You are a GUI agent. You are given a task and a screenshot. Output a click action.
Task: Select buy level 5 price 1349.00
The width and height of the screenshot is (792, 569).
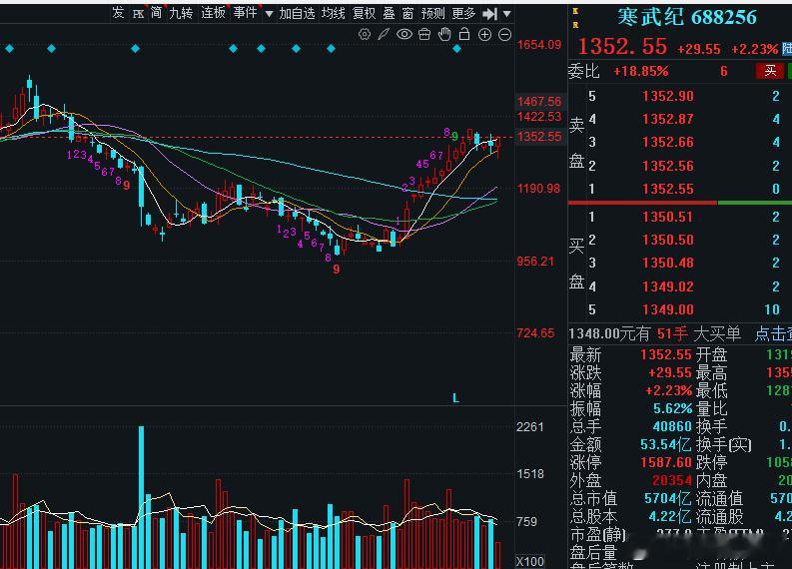click(668, 309)
